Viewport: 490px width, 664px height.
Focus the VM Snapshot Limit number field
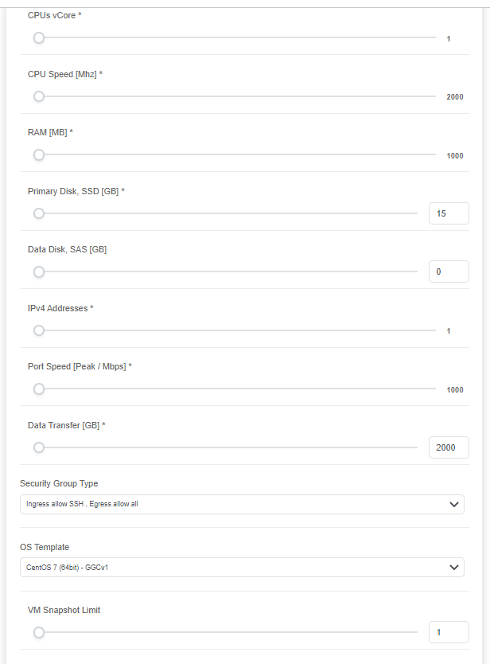click(448, 633)
